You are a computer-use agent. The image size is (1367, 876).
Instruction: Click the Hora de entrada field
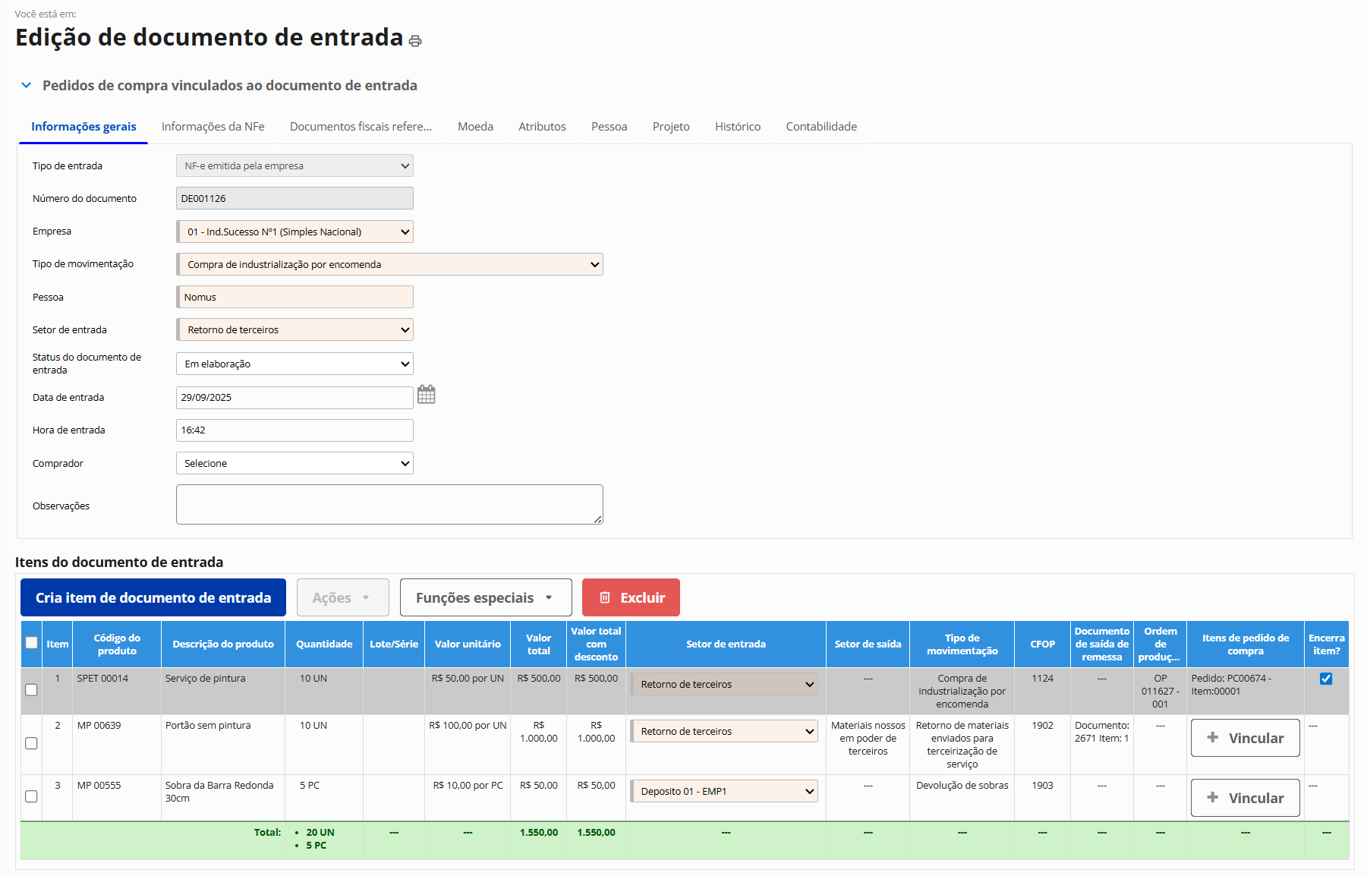pos(295,430)
